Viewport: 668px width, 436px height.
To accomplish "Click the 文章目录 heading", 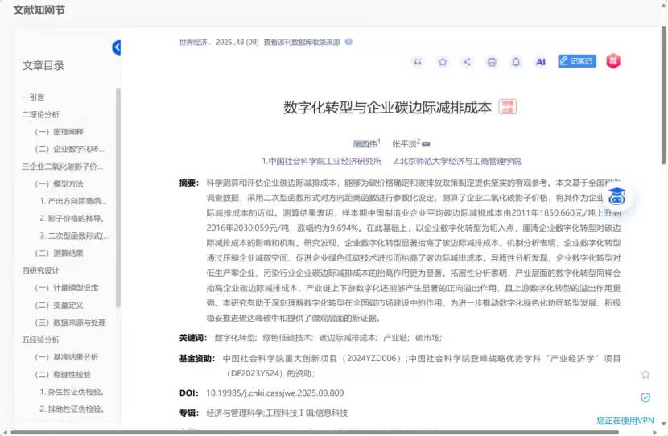I will tap(43, 66).
